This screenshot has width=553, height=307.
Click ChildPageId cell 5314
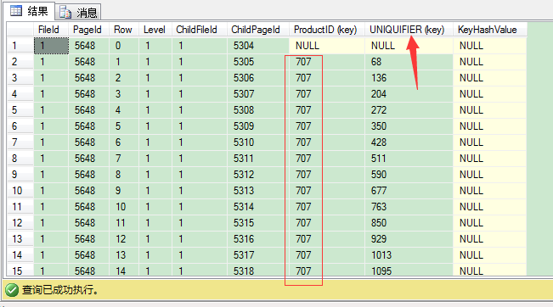click(258, 207)
